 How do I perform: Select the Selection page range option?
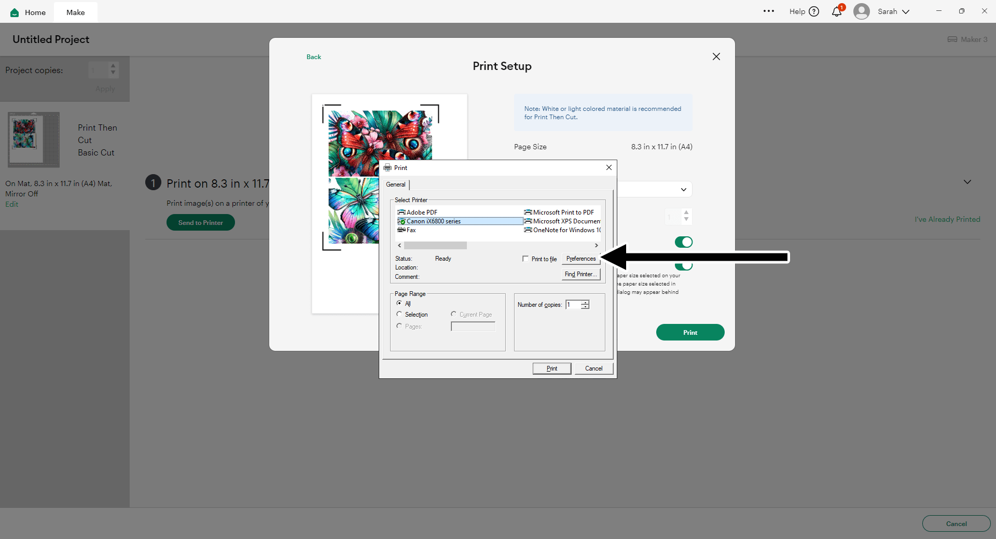click(x=399, y=314)
